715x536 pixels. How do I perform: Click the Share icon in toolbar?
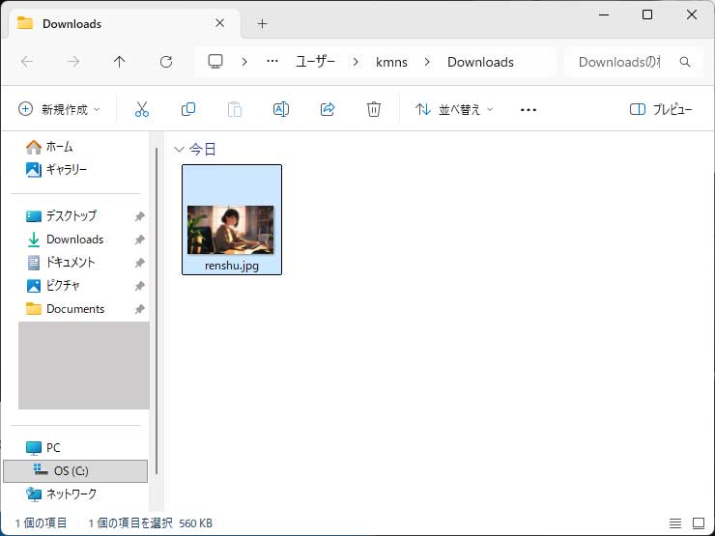(328, 110)
